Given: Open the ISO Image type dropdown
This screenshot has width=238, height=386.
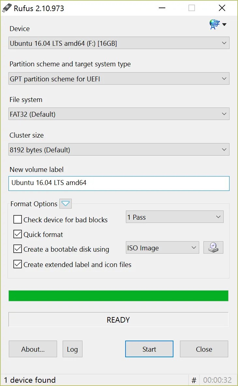Looking at the screenshot, I should 162,247.
